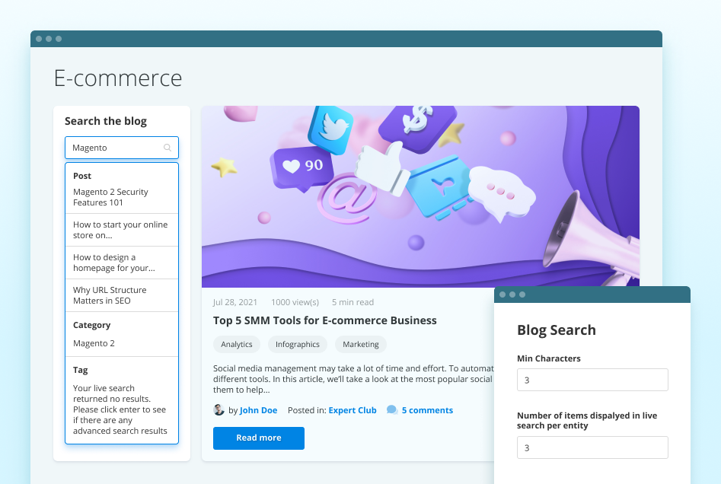Open John Doe author link
This screenshot has width=721, height=484.
258,410
